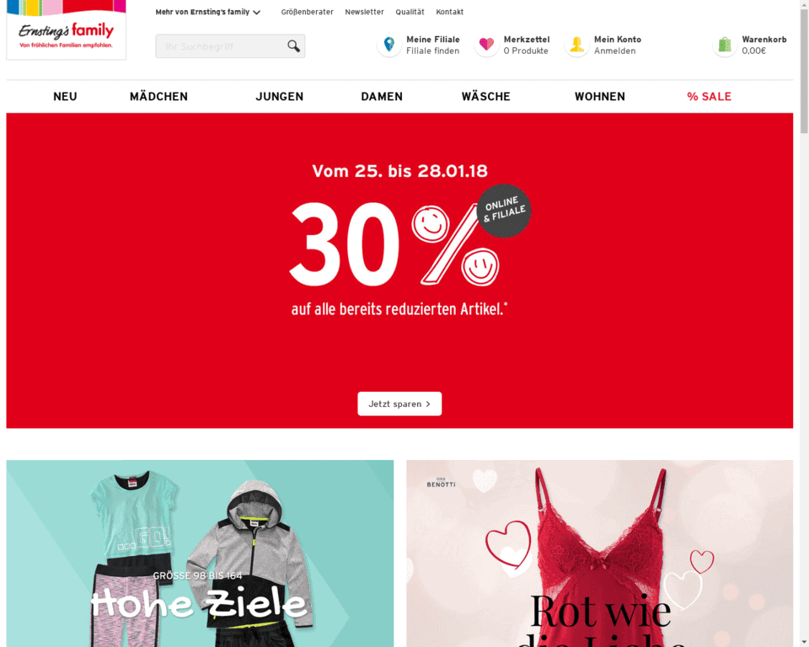
Task: Open the Mädchen category menu
Action: pos(159,97)
